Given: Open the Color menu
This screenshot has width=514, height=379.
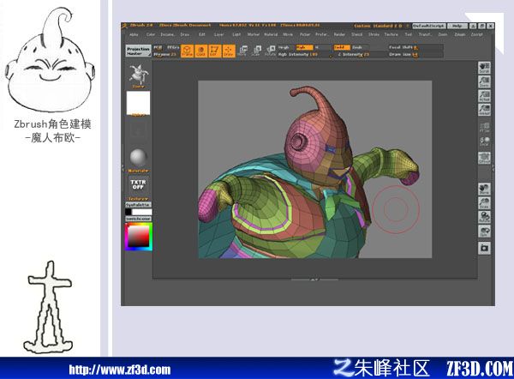Looking at the screenshot, I should tap(151, 34).
